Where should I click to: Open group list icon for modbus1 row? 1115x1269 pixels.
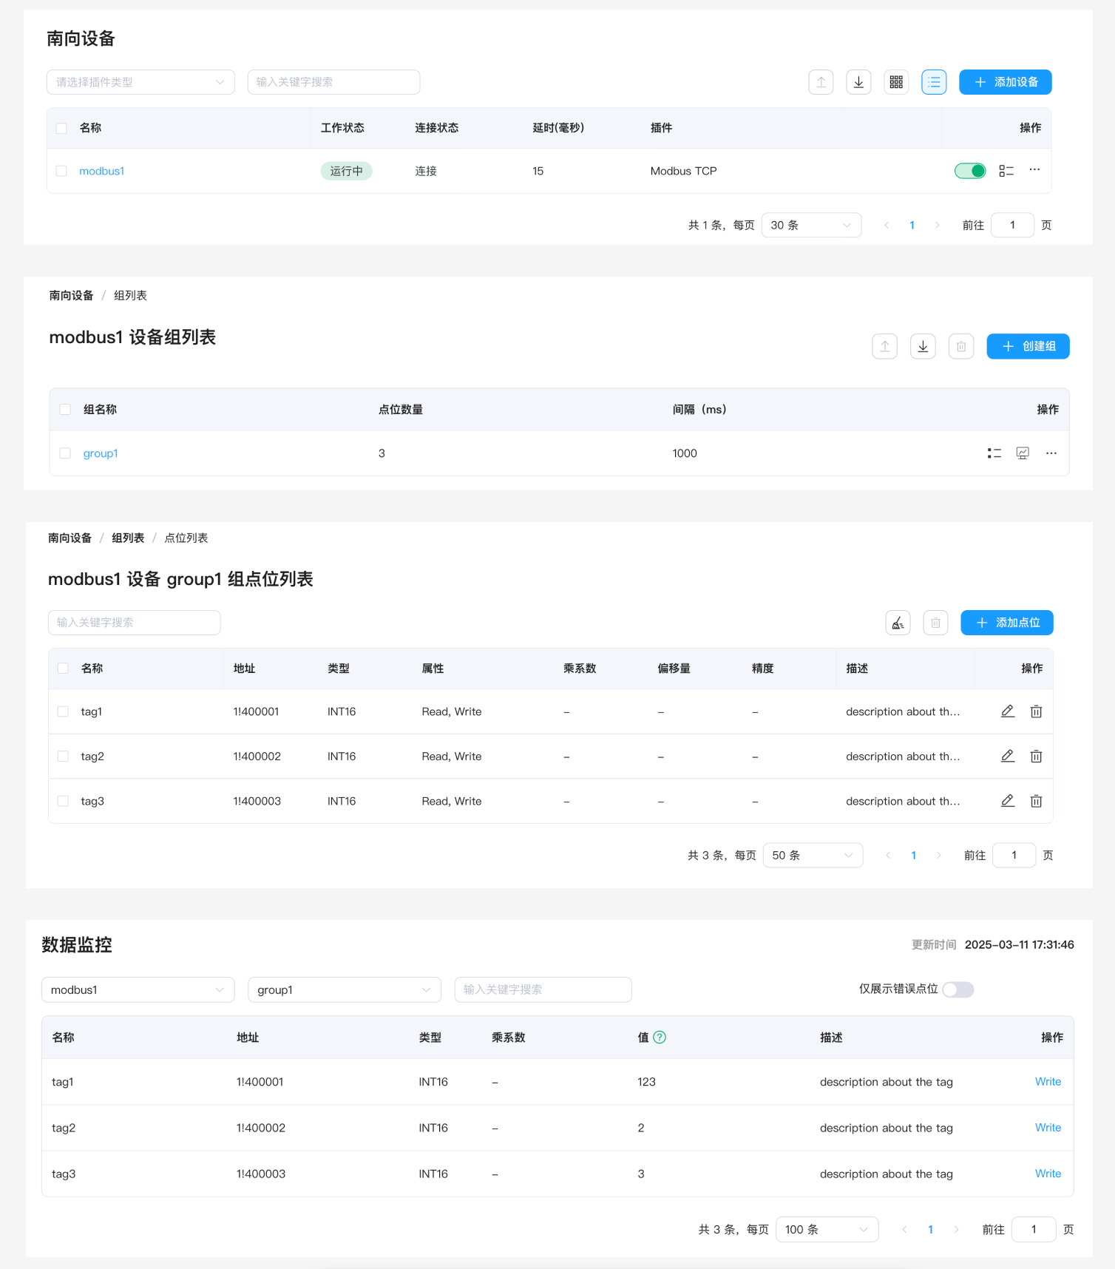click(1006, 171)
